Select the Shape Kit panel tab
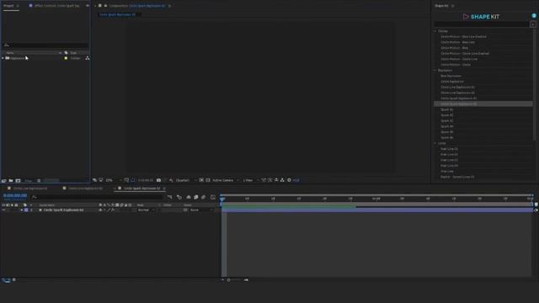Image resolution: width=539 pixels, height=303 pixels. [x=441, y=6]
